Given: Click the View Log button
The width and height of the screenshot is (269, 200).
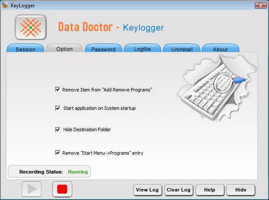Looking at the screenshot, I should (x=147, y=190).
